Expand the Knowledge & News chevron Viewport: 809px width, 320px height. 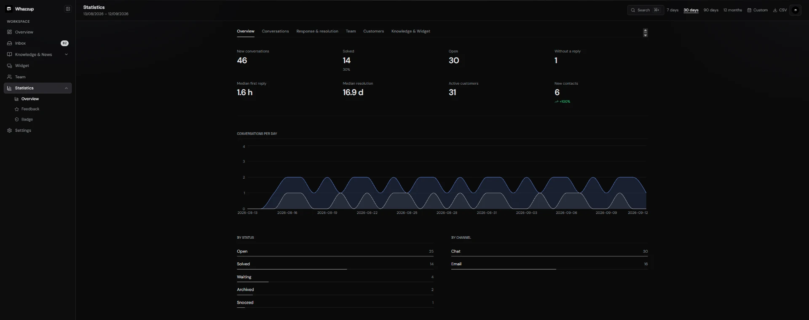[x=66, y=54]
